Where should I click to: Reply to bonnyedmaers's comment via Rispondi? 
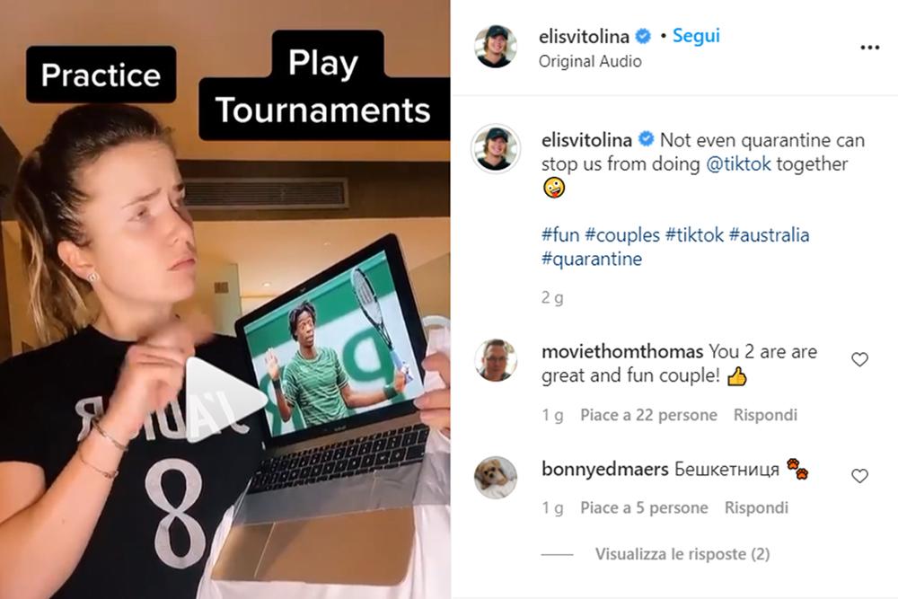click(x=756, y=508)
